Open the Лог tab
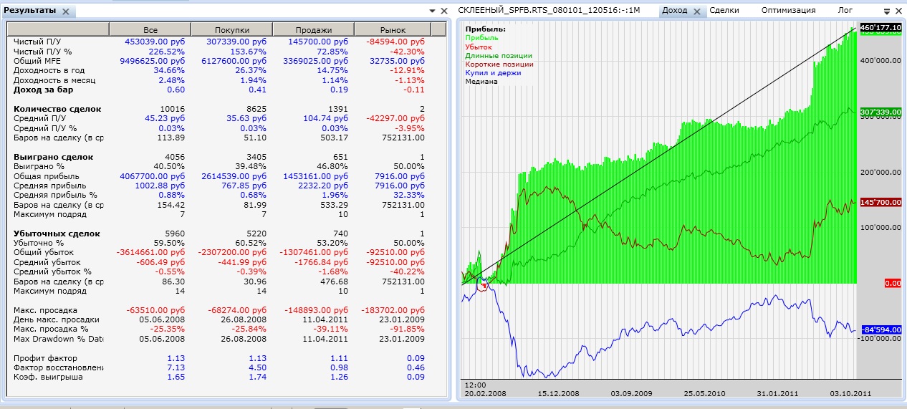This screenshot has height=409, width=907. (x=845, y=10)
